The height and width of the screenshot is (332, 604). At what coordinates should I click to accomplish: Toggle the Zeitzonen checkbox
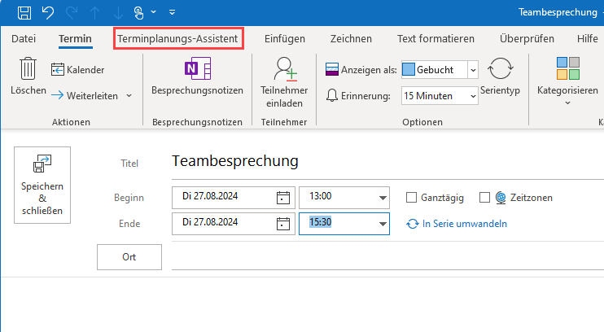click(484, 198)
